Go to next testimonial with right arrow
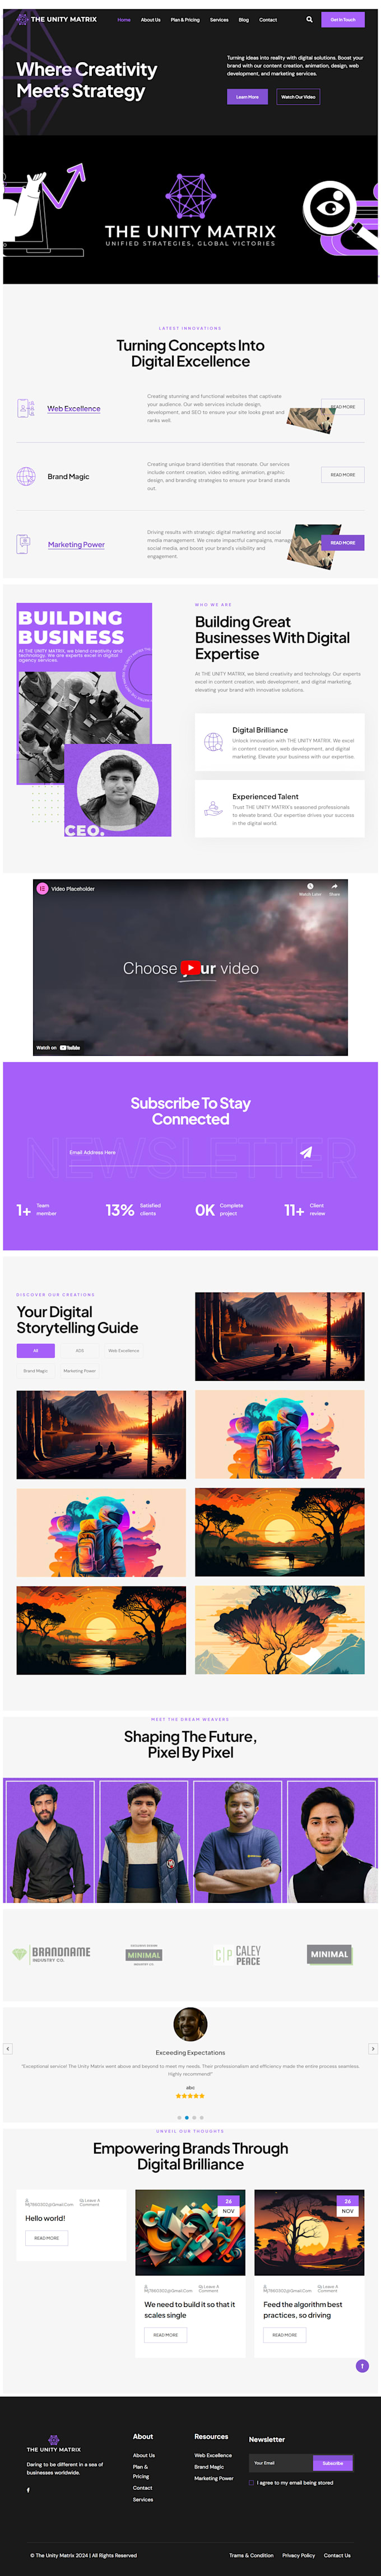The height and width of the screenshot is (2576, 381). [x=373, y=2048]
